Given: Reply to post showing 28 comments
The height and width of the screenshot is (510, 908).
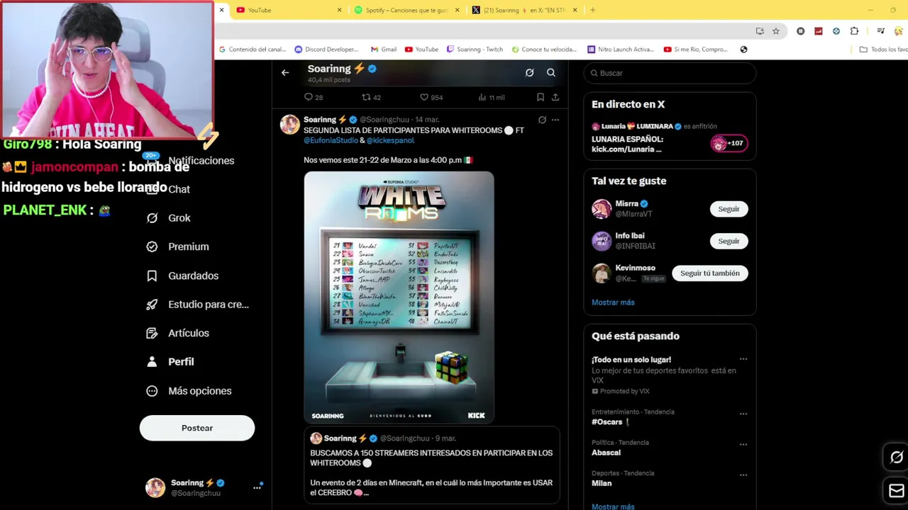Looking at the screenshot, I should tap(314, 97).
